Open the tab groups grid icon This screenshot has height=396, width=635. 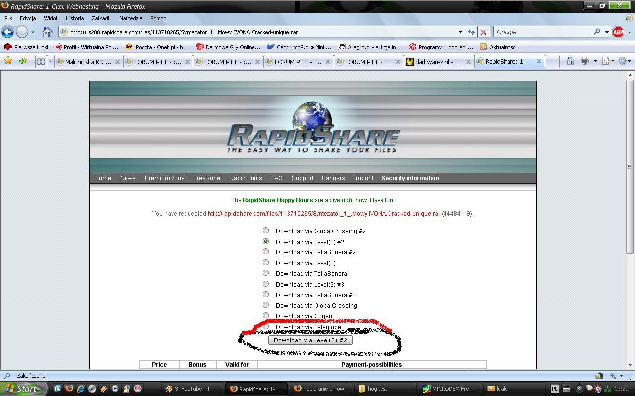click(41, 62)
